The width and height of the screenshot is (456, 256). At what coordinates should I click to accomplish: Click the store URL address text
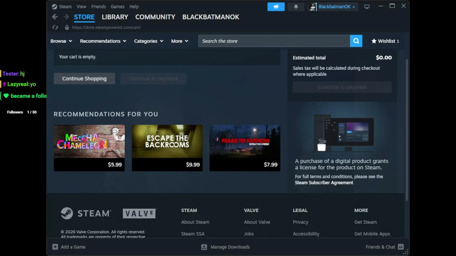click(x=106, y=27)
